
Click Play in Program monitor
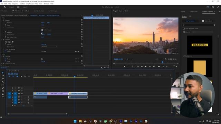click(146, 66)
